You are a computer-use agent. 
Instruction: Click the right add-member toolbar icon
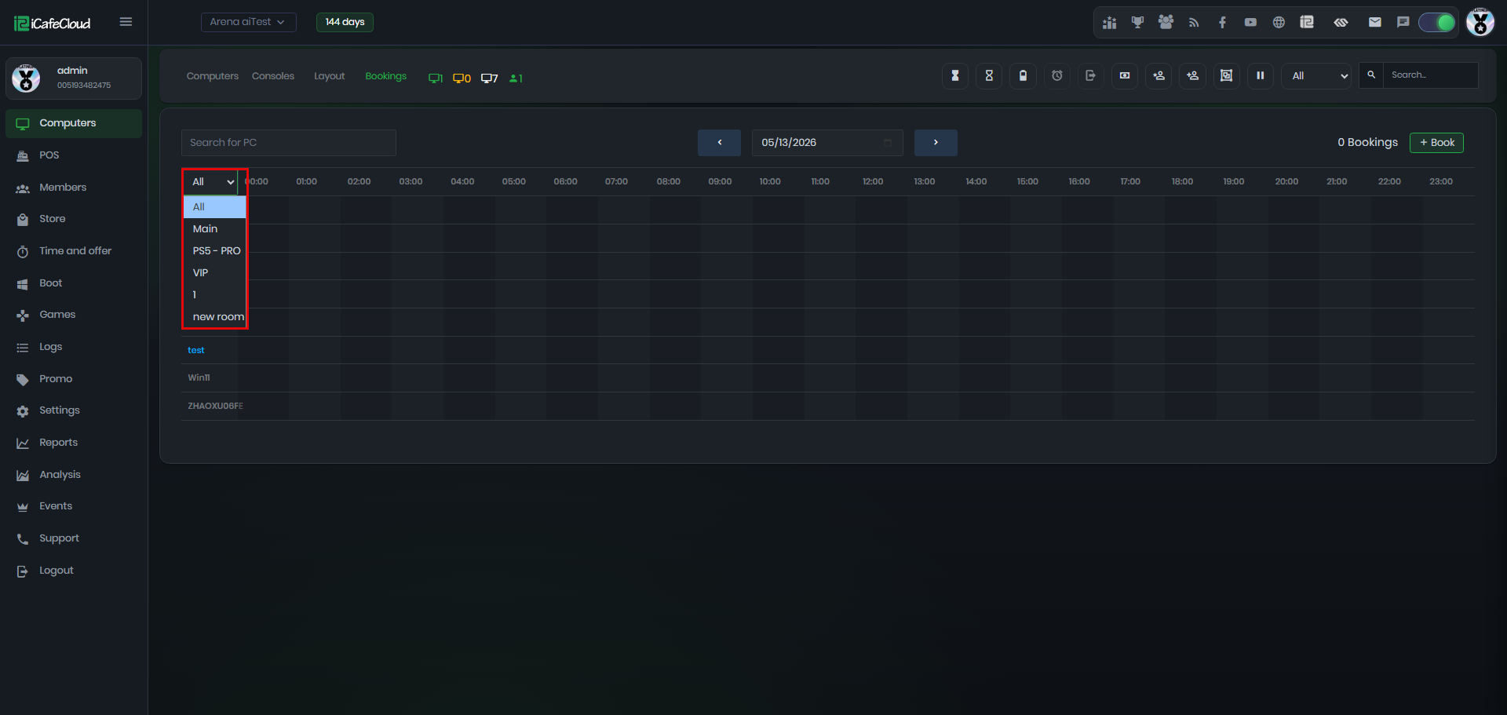tap(1192, 75)
